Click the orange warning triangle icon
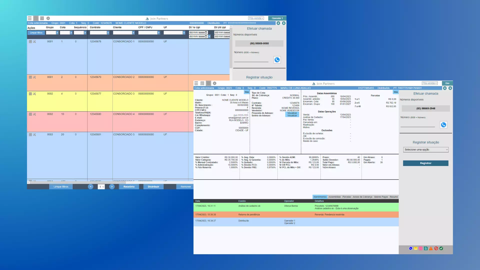 [x=431, y=248]
